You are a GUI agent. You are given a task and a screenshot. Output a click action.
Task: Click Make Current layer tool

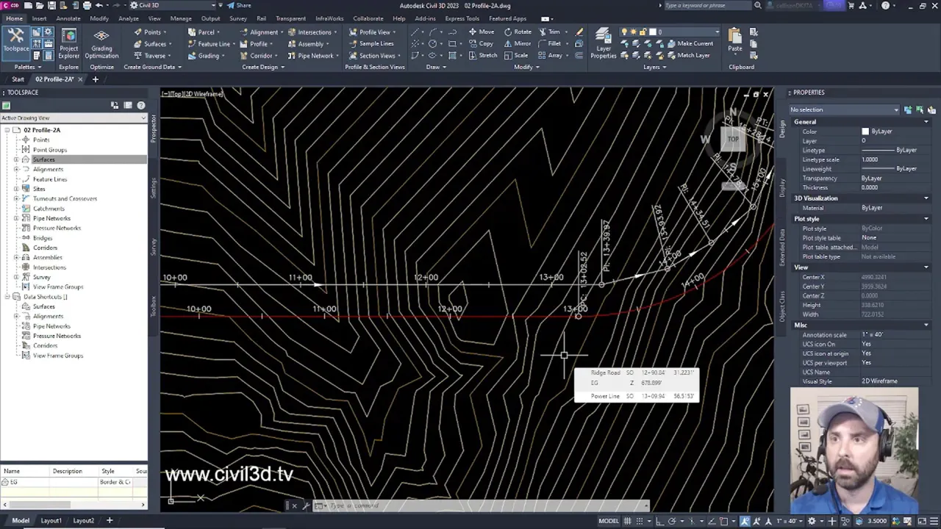(x=690, y=43)
